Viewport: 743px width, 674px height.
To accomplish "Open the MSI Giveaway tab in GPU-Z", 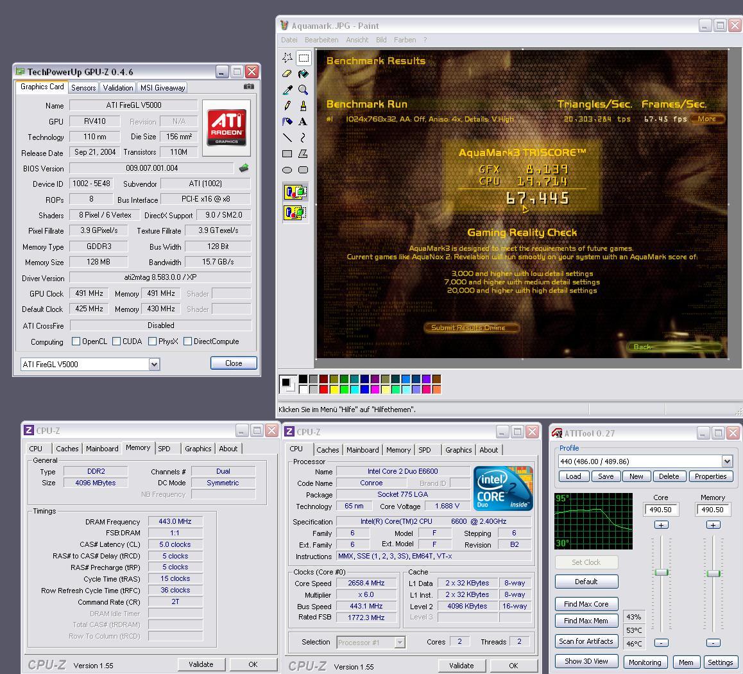I will tap(162, 88).
